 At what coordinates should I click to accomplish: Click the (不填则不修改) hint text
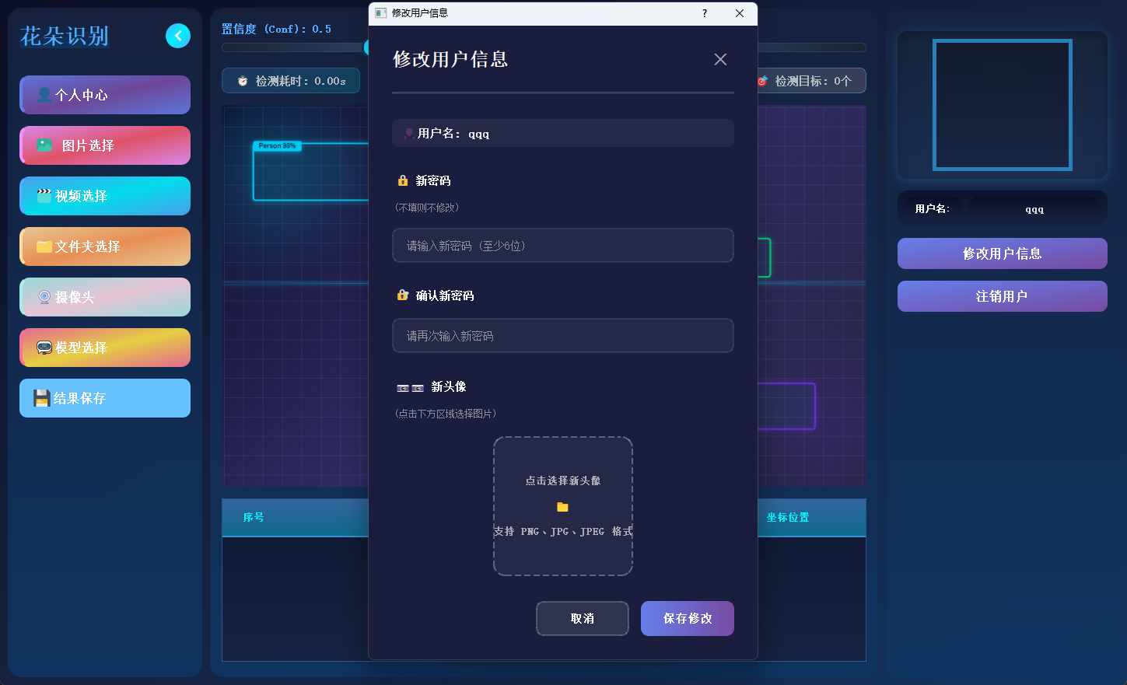pos(427,208)
